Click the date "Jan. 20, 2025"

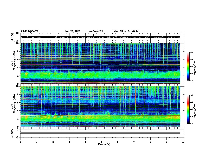73,31
